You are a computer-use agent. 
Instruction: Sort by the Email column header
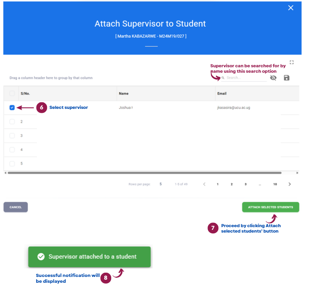222,93
